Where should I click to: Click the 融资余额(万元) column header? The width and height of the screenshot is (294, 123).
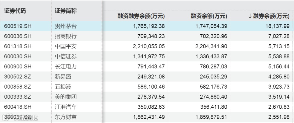[x=209, y=16]
